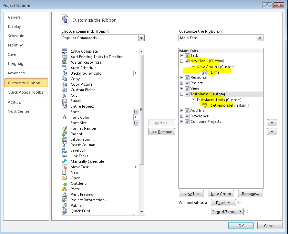Click the New Group button
Image resolution: width=288 pixels, height=234 pixels.
[x=221, y=193]
